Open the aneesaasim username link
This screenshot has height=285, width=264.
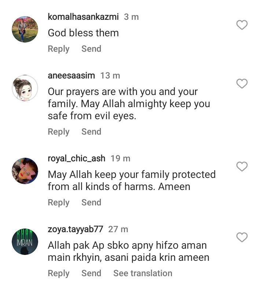click(x=71, y=76)
